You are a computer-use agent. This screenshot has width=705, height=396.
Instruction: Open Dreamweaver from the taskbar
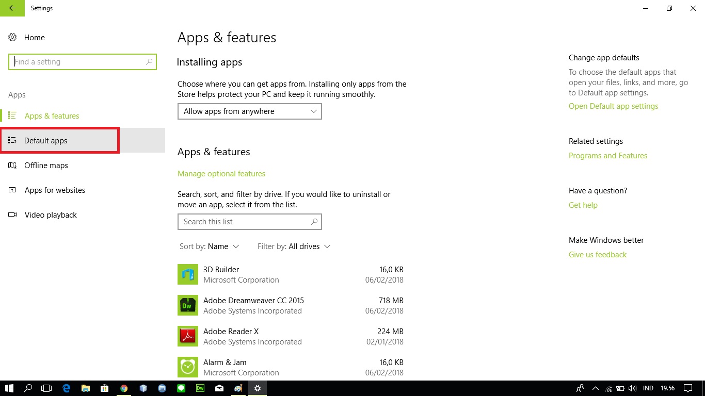click(x=200, y=388)
